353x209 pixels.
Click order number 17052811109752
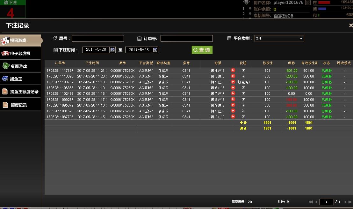tap(60, 82)
